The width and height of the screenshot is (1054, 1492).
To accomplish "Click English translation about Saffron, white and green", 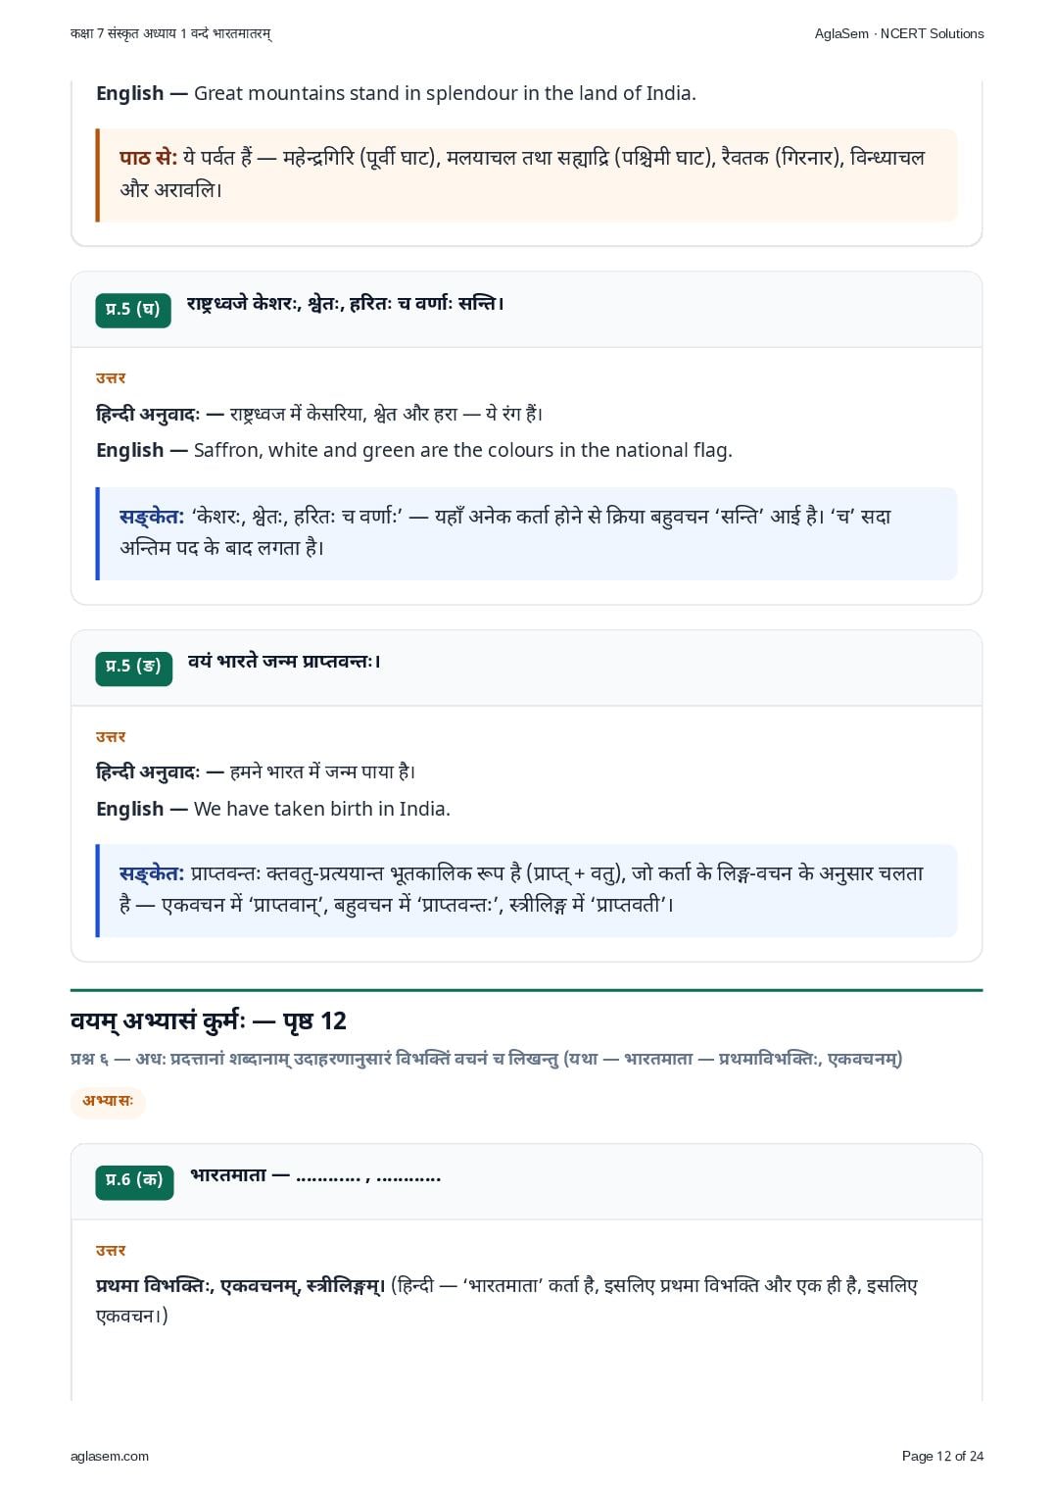I will [x=414, y=450].
